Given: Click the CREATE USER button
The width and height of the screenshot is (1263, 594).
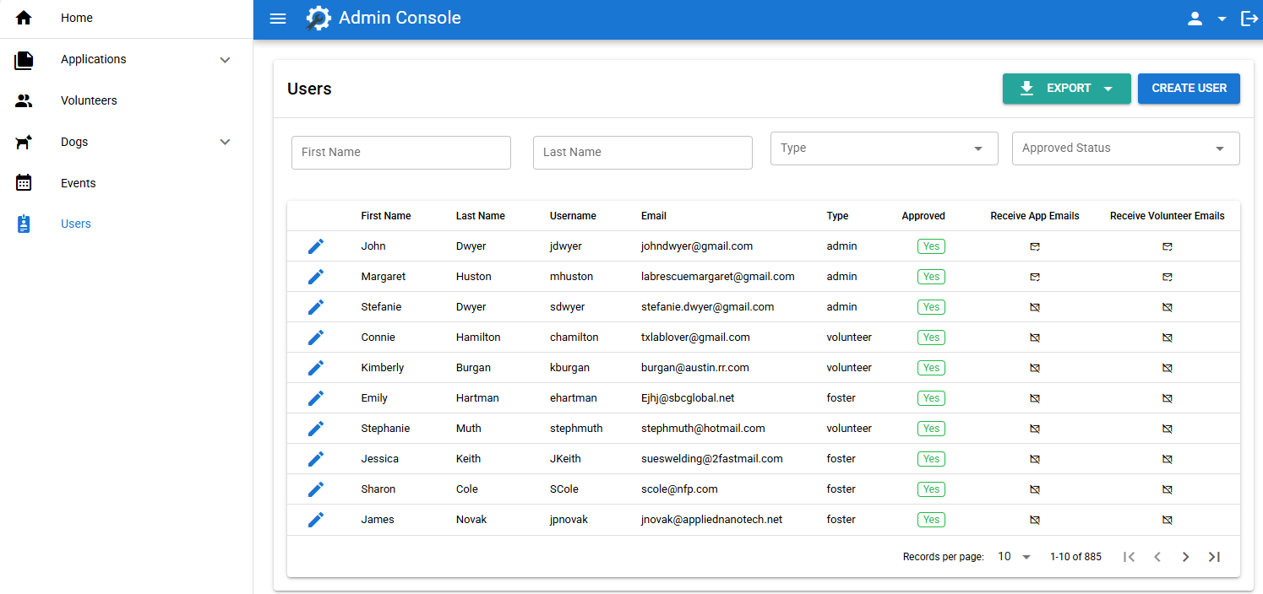Looking at the screenshot, I should (x=1189, y=89).
